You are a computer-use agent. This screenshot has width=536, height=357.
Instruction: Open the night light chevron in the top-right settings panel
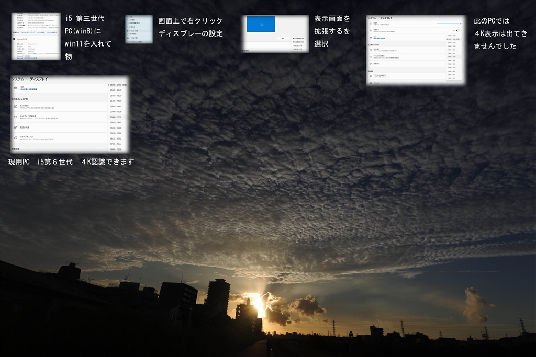(x=462, y=31)
